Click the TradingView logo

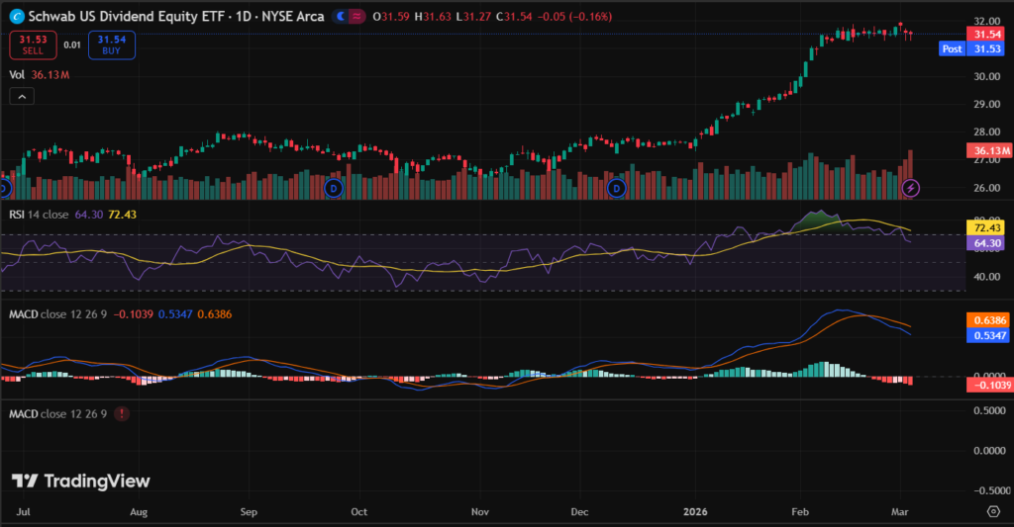pos(81,482)
